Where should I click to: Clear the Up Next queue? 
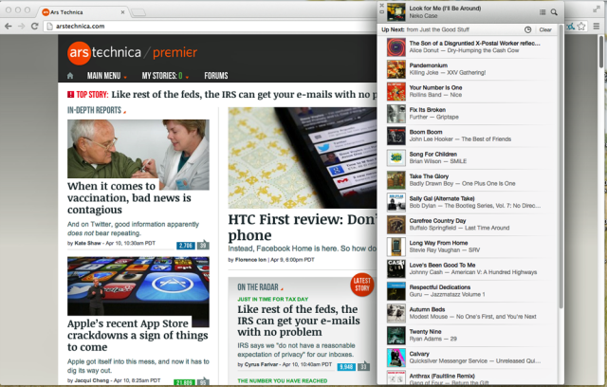(x=545, y=29)
